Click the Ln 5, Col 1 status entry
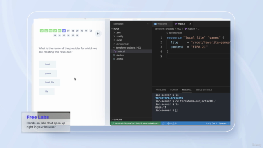Screen dimensions: 263x148 pyautogui.click(x=211, y=123)
